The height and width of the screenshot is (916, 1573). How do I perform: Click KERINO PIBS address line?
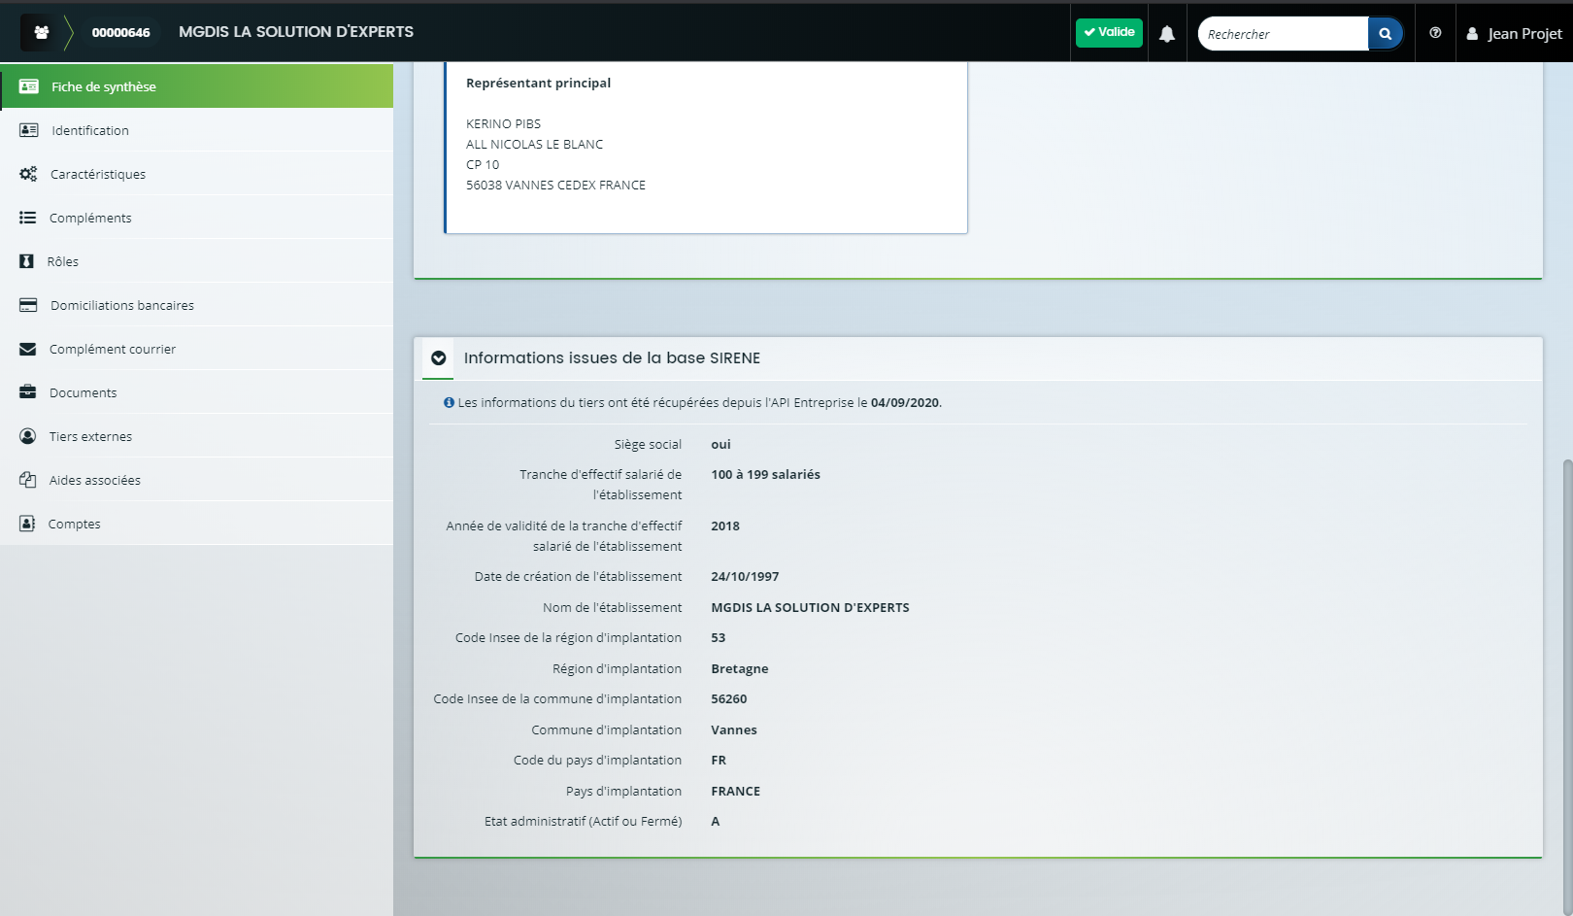[503, 123]
